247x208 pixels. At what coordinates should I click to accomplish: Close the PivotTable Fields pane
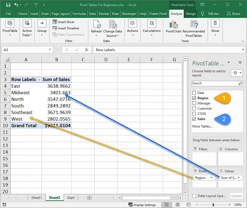[240, 62]
